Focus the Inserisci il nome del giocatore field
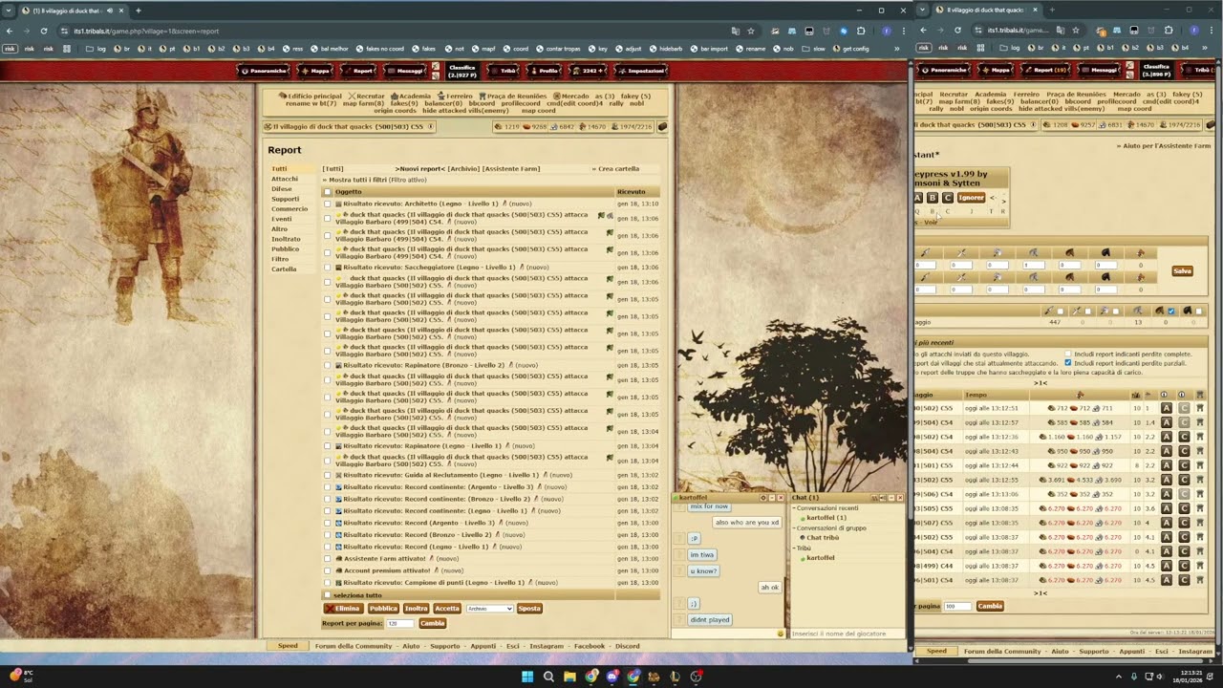This screenshot has height=688, width=1223. tap(846, 634)
